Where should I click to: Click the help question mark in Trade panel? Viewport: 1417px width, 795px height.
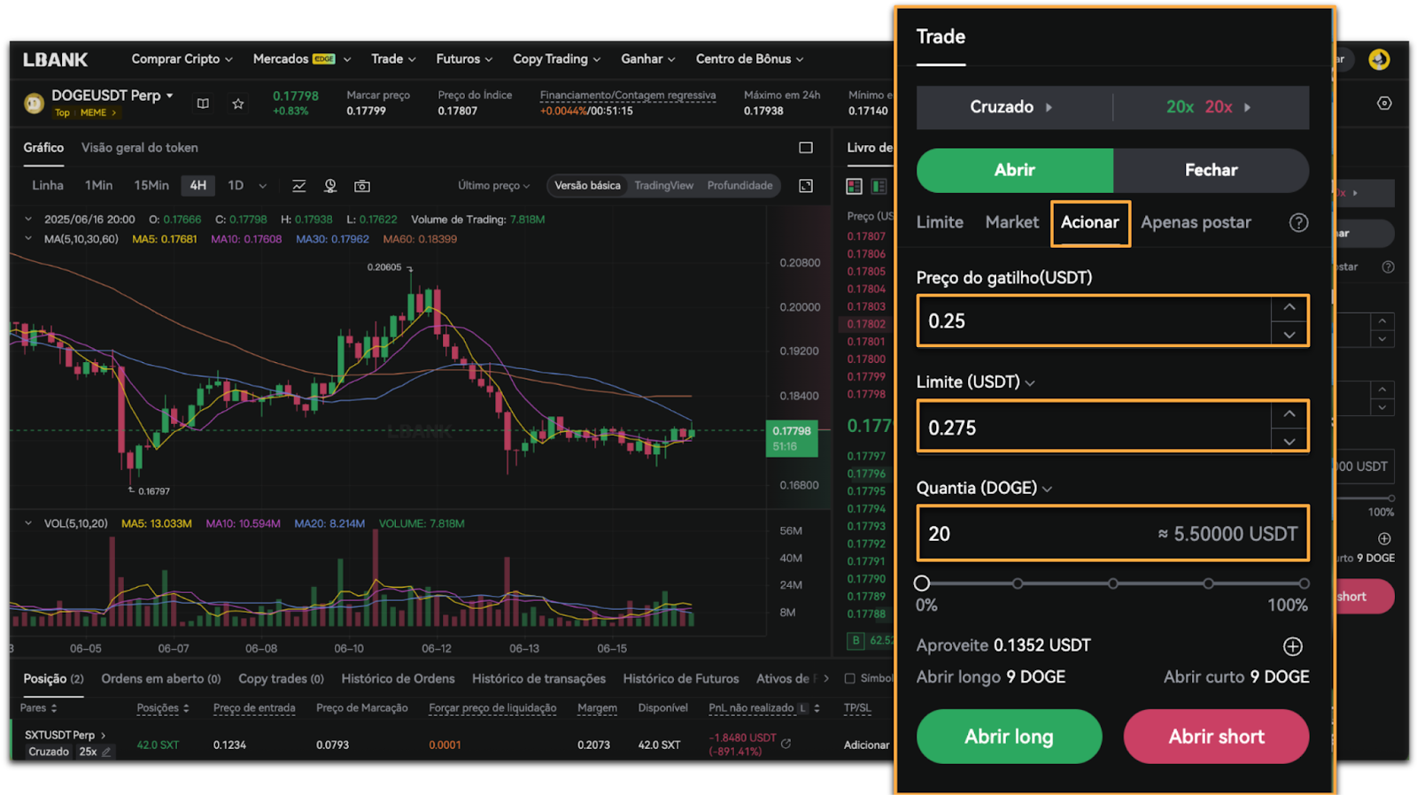[x=1298, y=223]
